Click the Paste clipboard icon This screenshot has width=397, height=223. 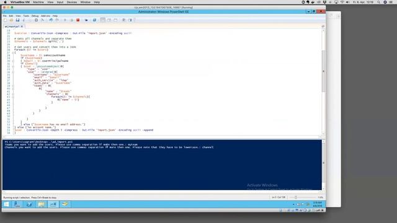point(36,20)
